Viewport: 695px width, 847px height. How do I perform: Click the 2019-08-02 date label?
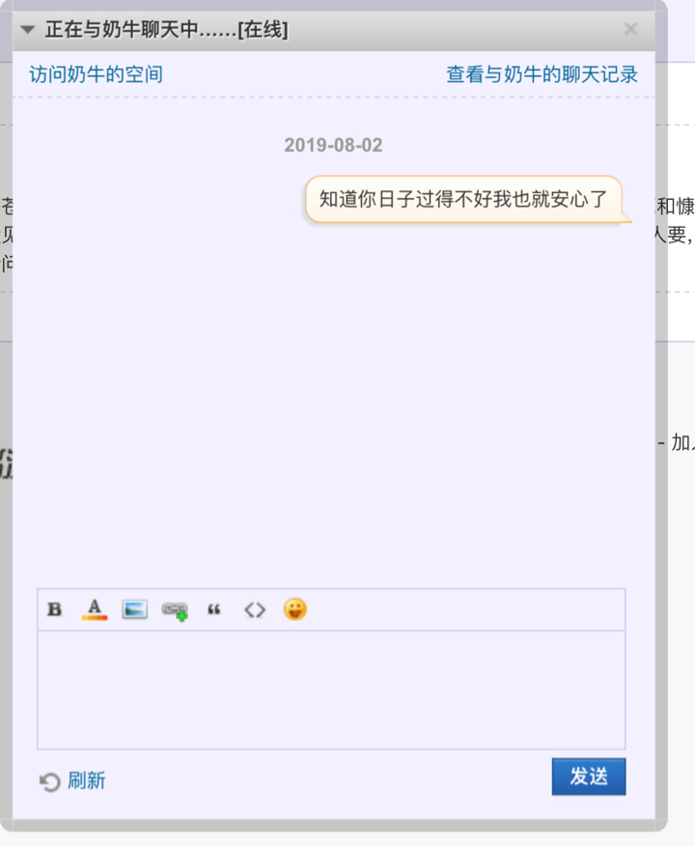point(333,146)
